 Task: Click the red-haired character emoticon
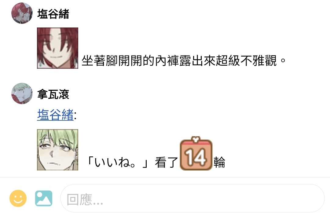tap(58, 48)
